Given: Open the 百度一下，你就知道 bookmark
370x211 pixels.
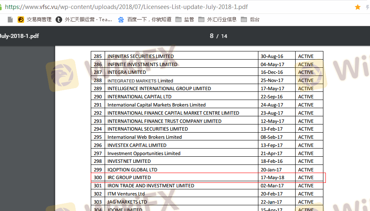Looking at the screenshot, I should [145, 20].
